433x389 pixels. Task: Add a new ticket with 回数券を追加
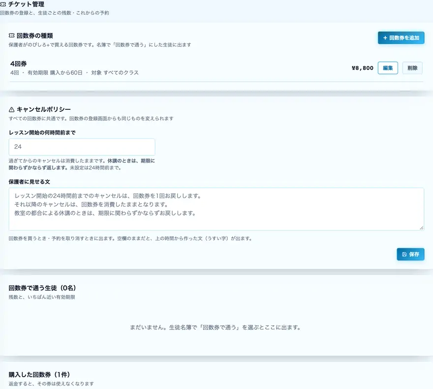(401, 38)
